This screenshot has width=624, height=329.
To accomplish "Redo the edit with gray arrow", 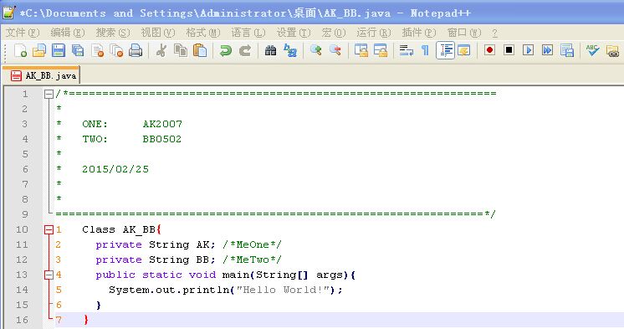I will tap(245, 50).
